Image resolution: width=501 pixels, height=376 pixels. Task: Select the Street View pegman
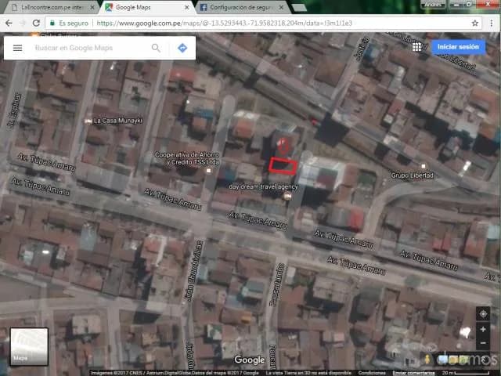coord(427,359)
